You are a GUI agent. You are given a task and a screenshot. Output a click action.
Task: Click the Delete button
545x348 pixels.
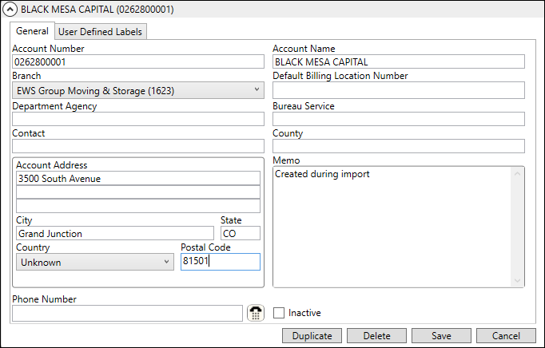coord(376,336)
